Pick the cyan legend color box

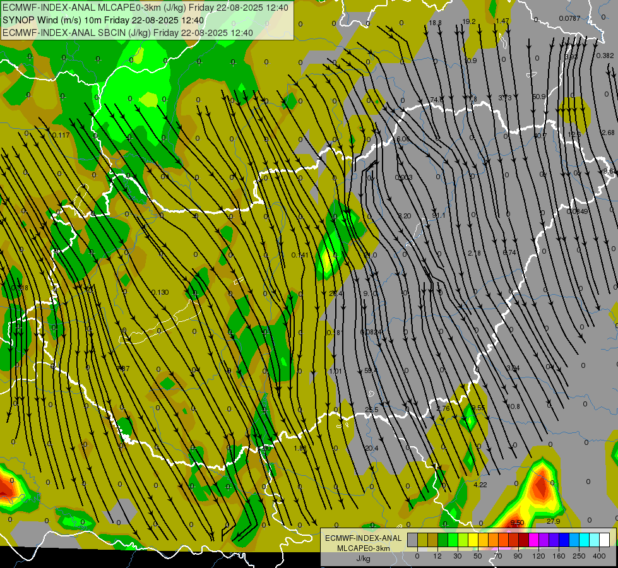click(584, 540)
